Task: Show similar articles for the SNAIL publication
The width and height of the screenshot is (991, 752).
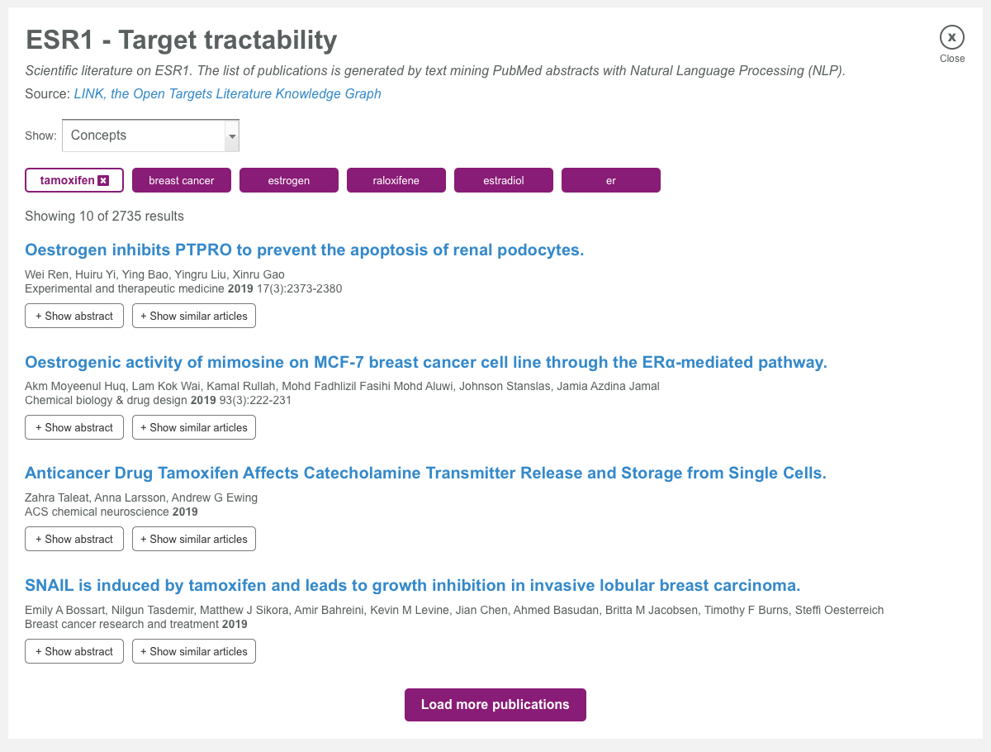Action: pyautogui.click(x=193, y=650)
